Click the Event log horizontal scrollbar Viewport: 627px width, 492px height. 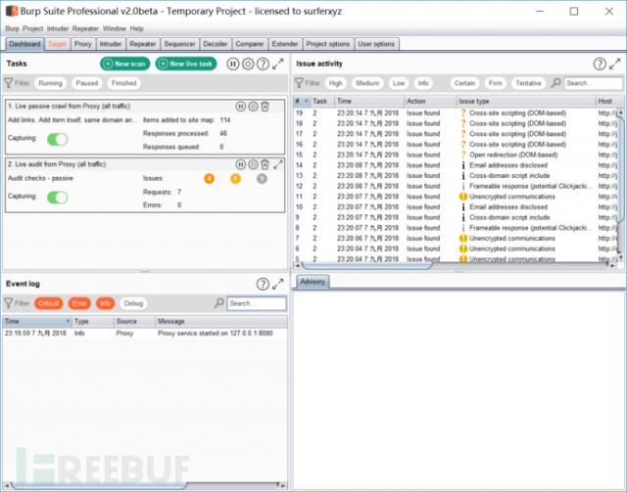pyautogui.click(x=98, y=485)
